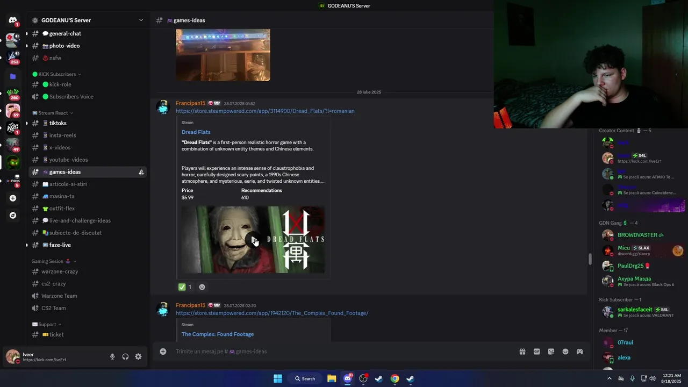
Task: Click The Complex: Found Footage embed title
Action: click(x=218, y=334)
